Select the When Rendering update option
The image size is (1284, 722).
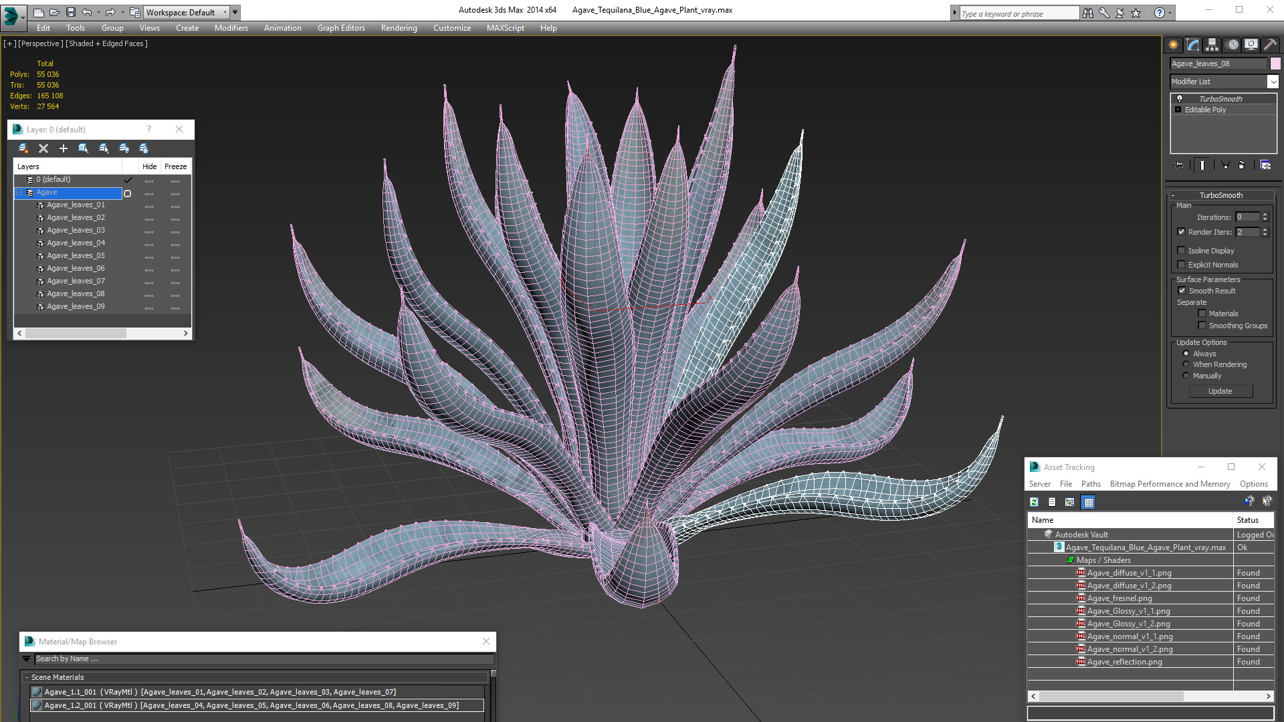point(1186,364)
